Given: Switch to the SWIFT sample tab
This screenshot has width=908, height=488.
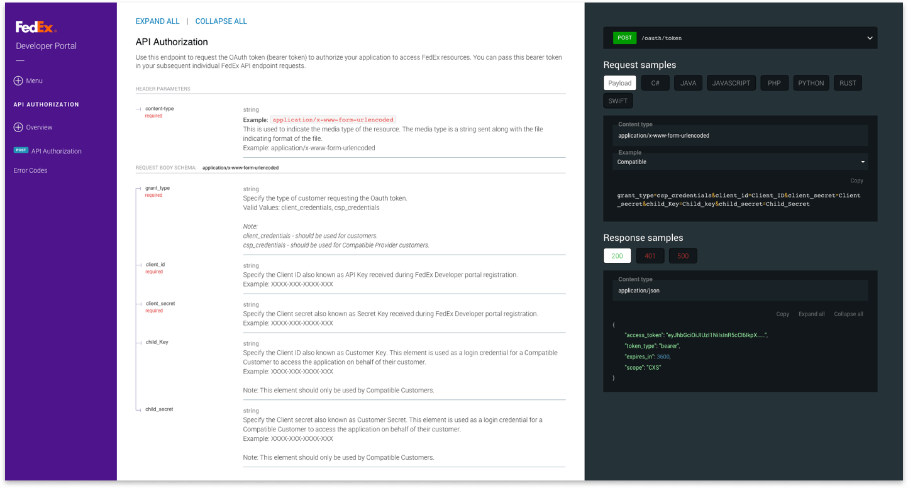Looking at the screenshot, I should pyautogui.click(x=618, y=101).
